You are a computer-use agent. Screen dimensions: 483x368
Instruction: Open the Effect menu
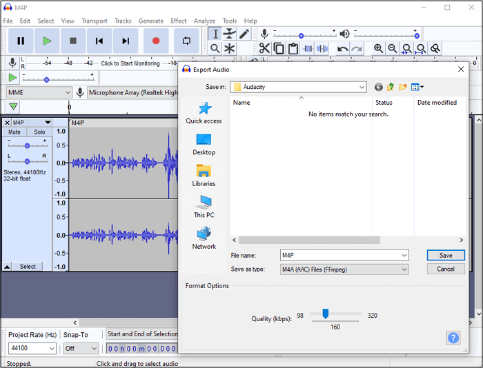(x=179, y=21)
